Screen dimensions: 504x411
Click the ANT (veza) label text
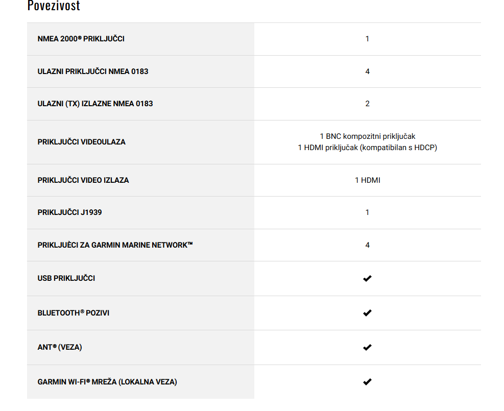(60, 347)
